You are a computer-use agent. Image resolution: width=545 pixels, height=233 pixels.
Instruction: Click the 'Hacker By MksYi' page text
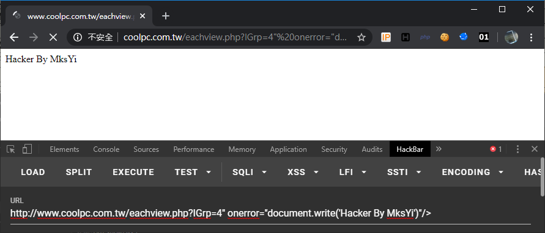coord(41,59)
